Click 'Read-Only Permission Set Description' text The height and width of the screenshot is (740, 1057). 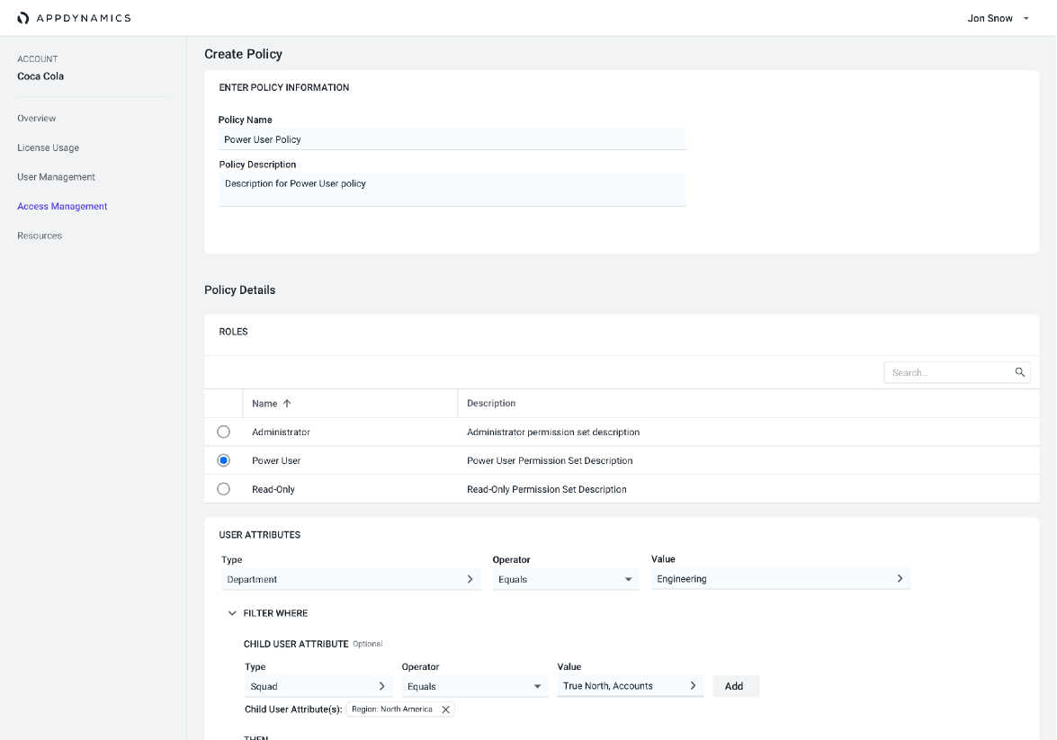pyautogui.click(x=547, y=489)
